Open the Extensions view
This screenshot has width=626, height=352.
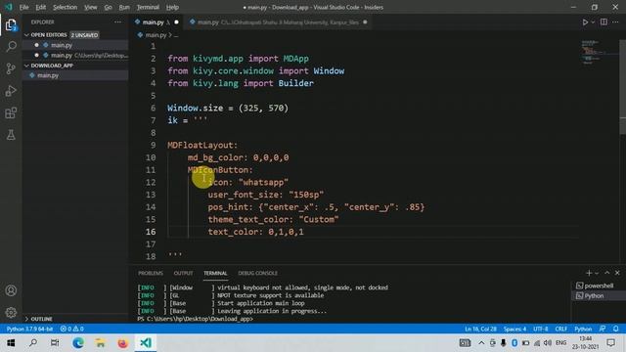(11, 113)
